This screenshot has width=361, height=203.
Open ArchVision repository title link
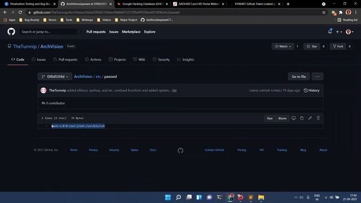click(x=52, y=46)
